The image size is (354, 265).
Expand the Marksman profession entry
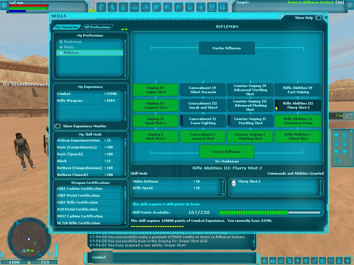coord(61,42)
